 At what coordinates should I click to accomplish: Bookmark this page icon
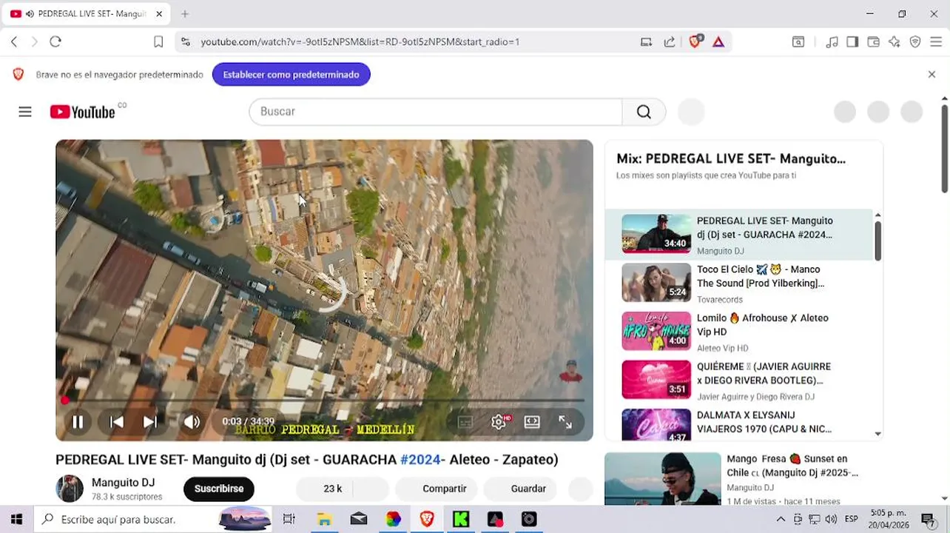point(158,42)
